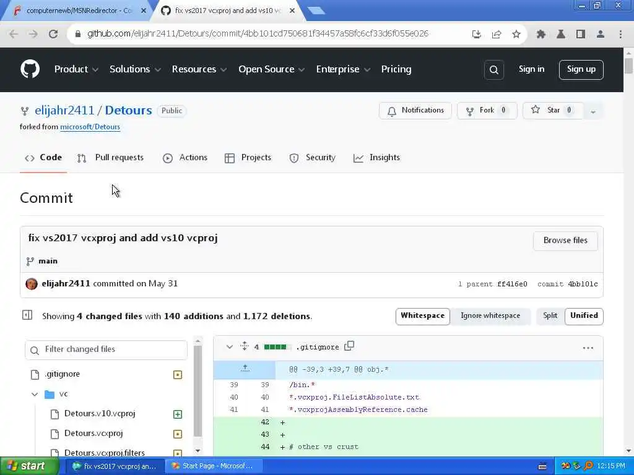Click the Notifications button
The width and height of the screenshot is (634, 475).
point(415,110)
